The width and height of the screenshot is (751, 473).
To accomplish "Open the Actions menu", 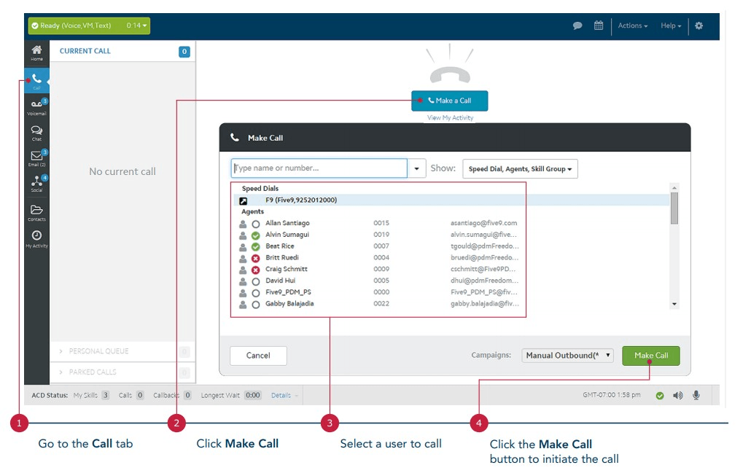I will 632,26.
